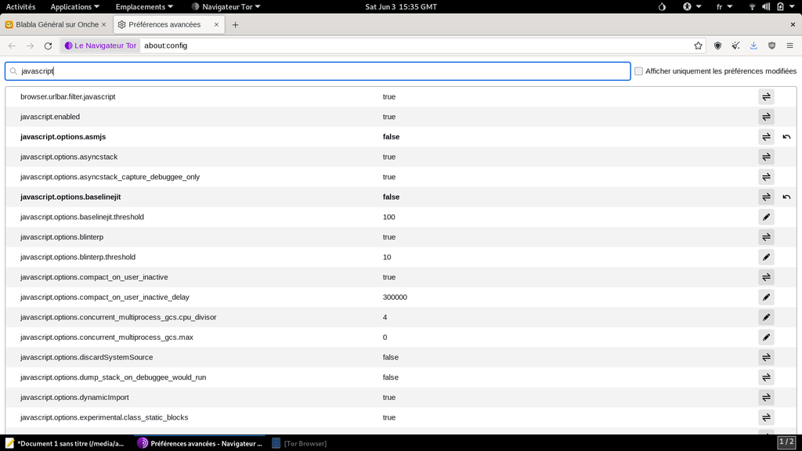Switch to the Blabla Général sur Onche tab
The width and height of the screenshot is (802, 451).
tap(55, 24)
